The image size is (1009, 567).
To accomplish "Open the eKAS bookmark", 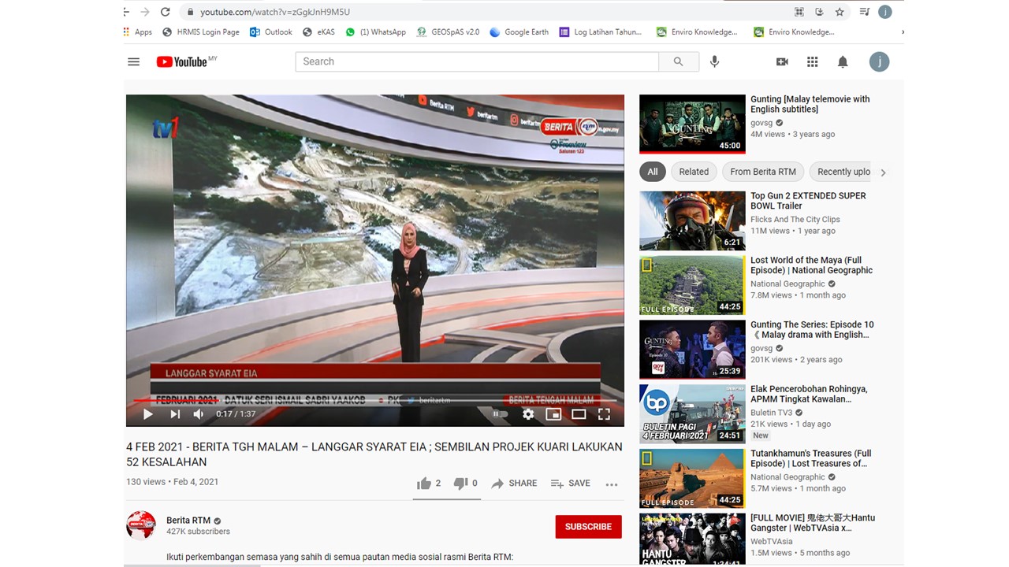I will (318, 32).
